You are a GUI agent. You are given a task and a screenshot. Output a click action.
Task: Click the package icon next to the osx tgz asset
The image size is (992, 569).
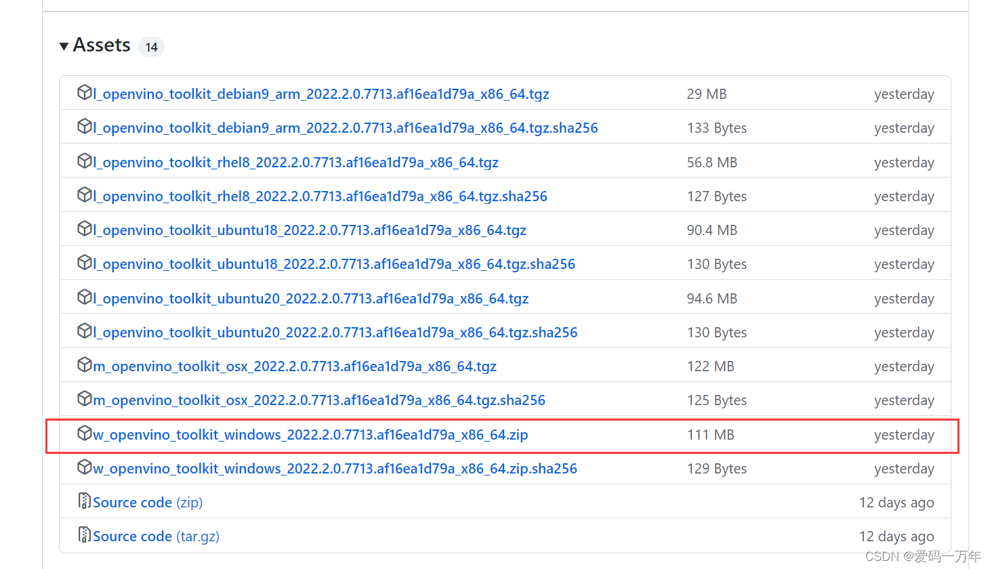click(x=84, y=366)
